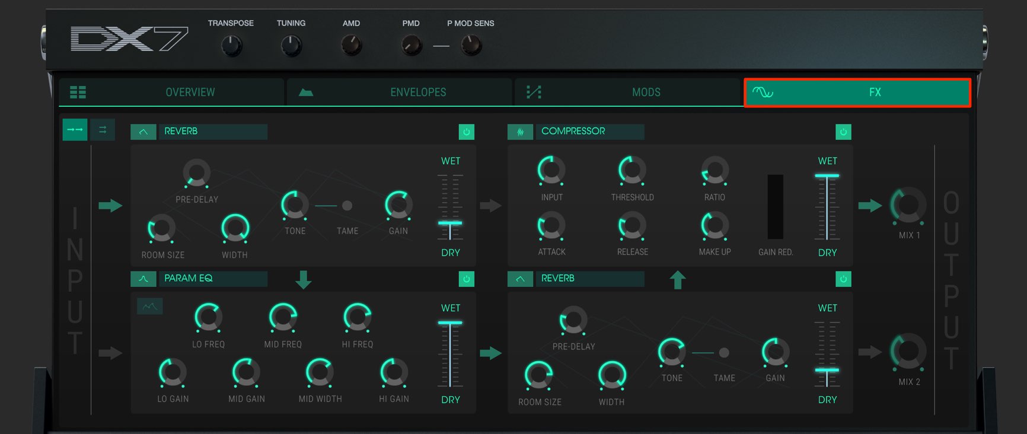Switch to the MODS tab

[627, 92]
